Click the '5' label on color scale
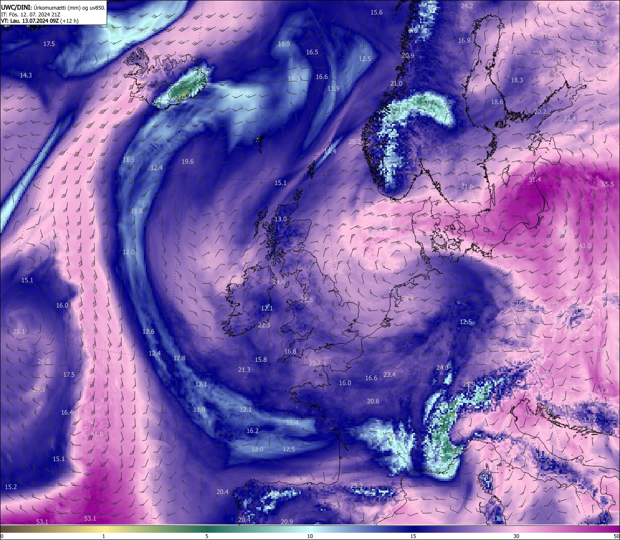The width and height of the screenshot is (620, 540). [x=207, y=536]
